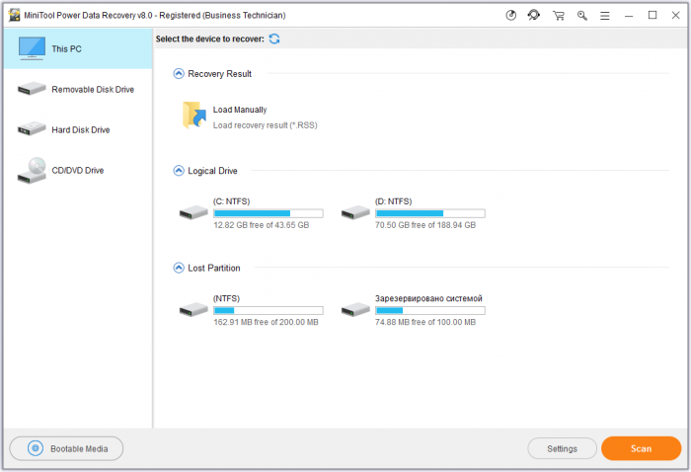Click the C: NTFS usage bar
Image resolution: width=691 pixels, height=472 pixels.
[269, 213]
